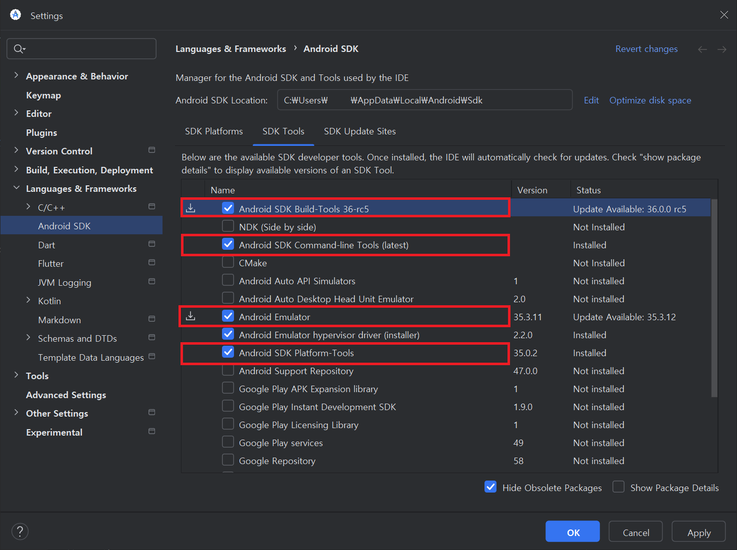Expand Schemas and DTDs node
The width and height of the screenshot is (737, 550).
(x=28, y=338)
